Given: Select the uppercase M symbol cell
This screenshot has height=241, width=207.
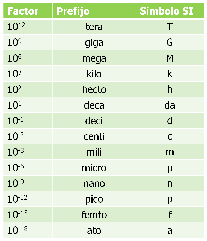Looking at the screenshot, I should (x=170, y=58).
